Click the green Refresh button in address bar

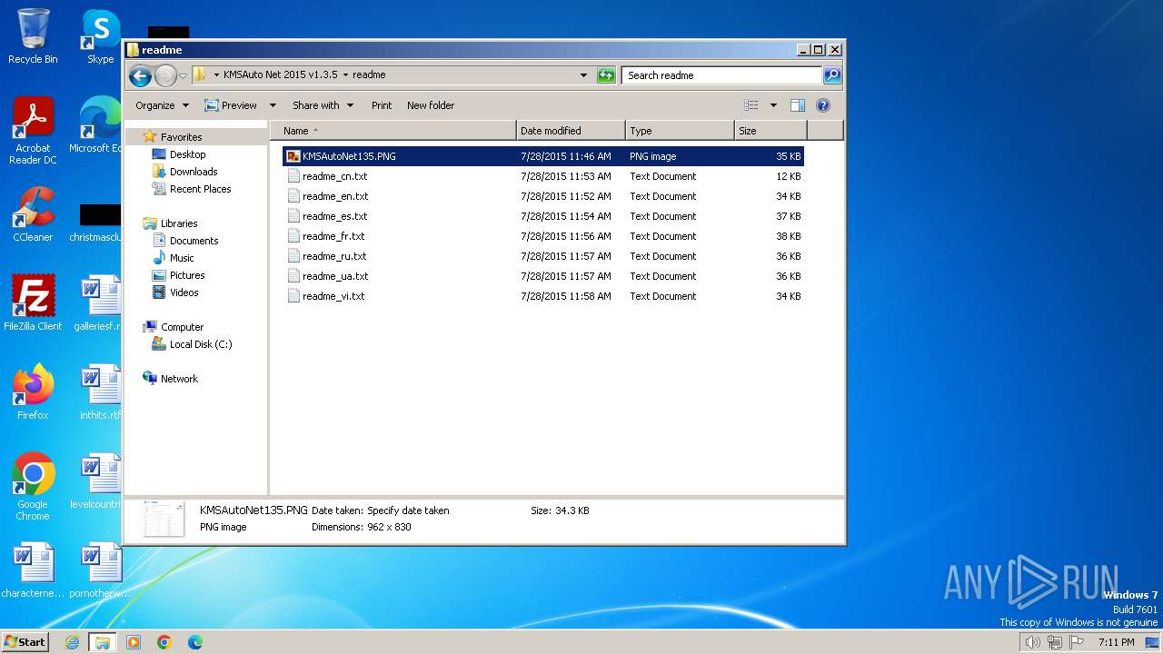(x=606, y=75)
